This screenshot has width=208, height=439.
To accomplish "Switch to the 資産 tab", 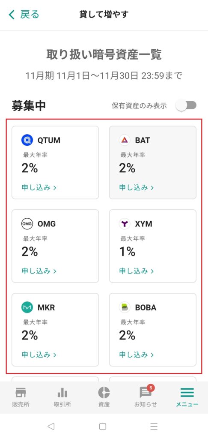I will tap(104, 397).
